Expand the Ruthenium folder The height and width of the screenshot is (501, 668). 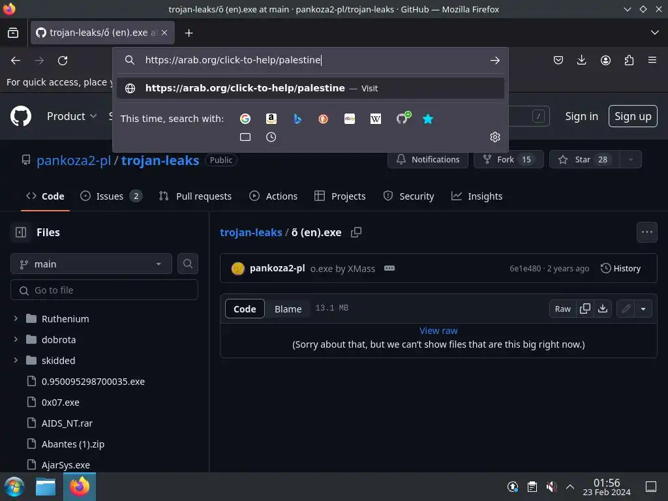(x=16, y=318)
